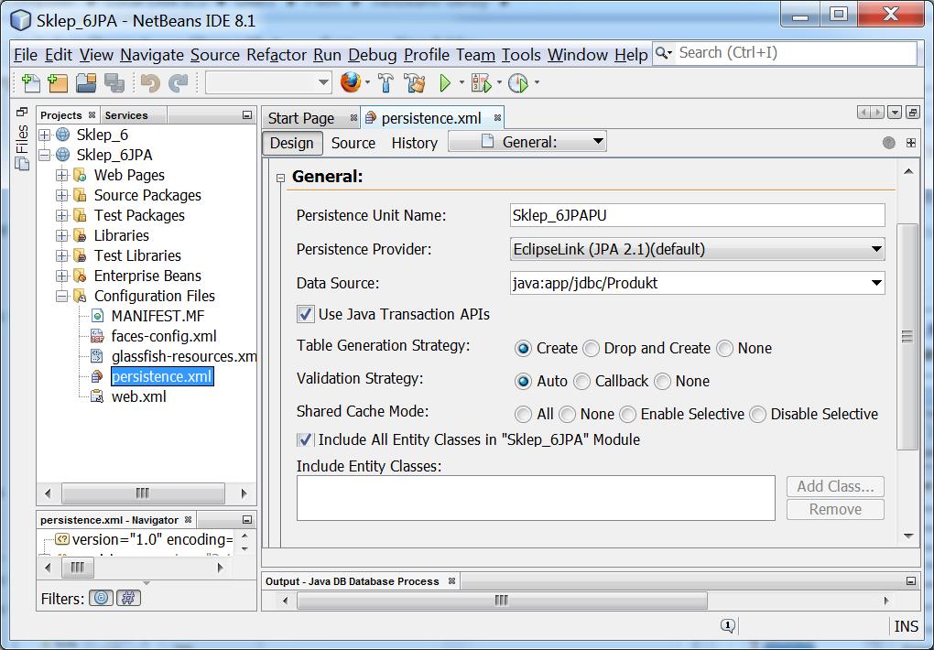
Task: Click the Clean and Build icon
Action: [414, 82]
